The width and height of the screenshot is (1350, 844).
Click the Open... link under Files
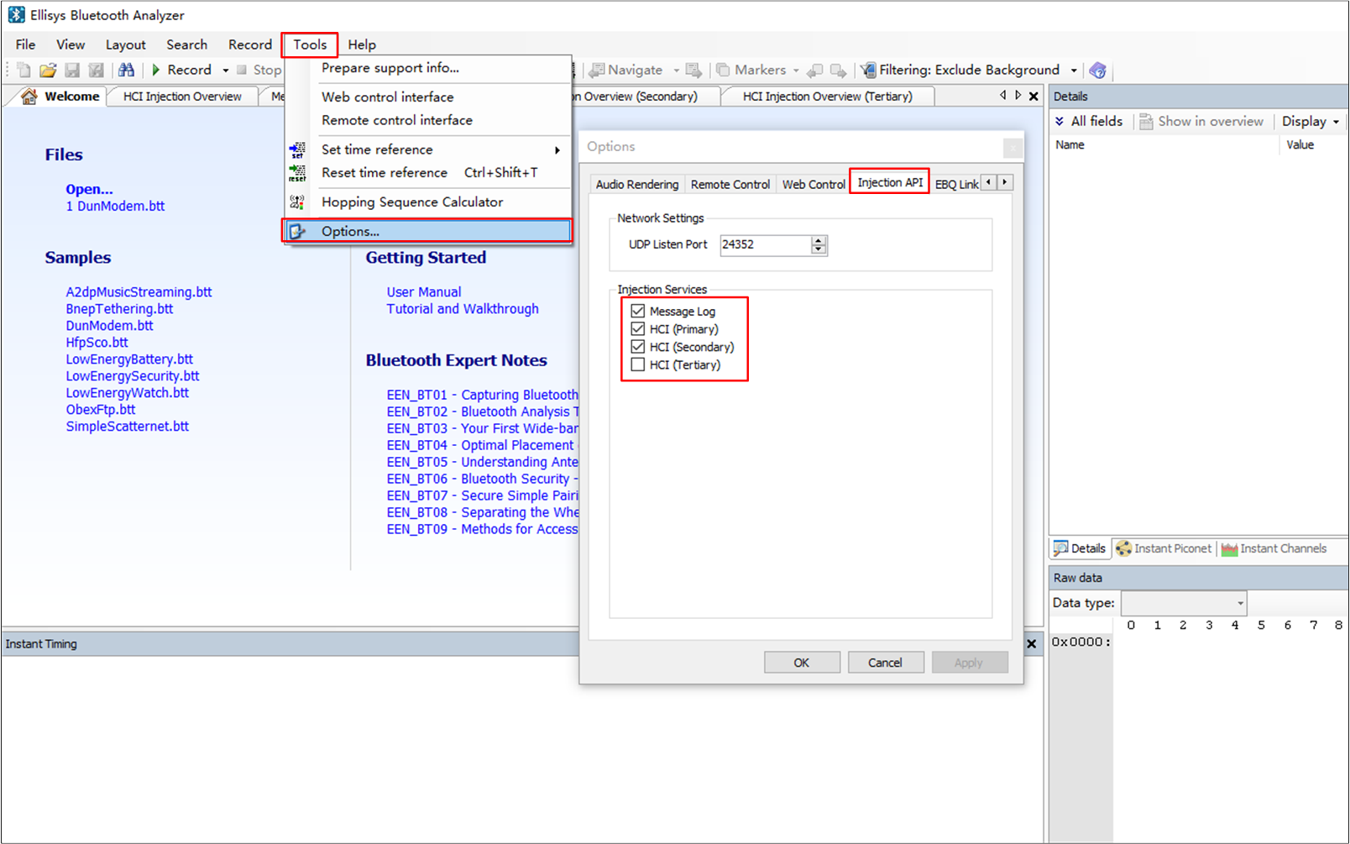click(x=89, y=190)
